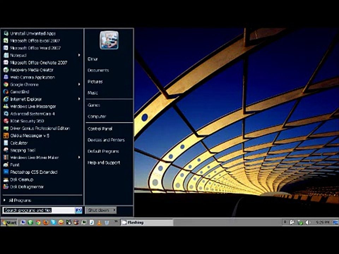Open Uninstall Unwanted Apps from Start menu
This screenshot has width=339, height=254.
point(42,34)
